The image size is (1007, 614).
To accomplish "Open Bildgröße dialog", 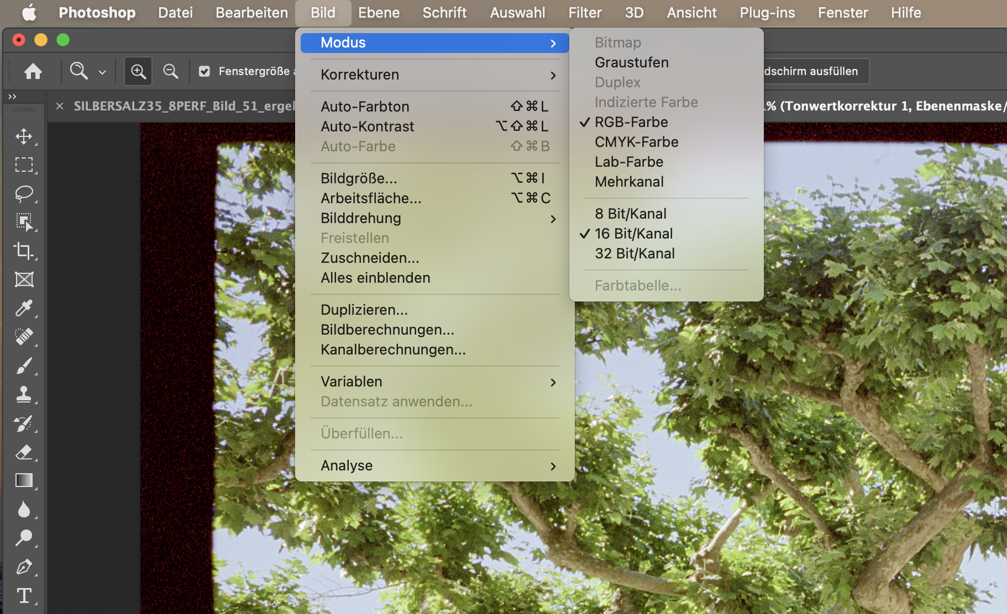I will 434,178.
